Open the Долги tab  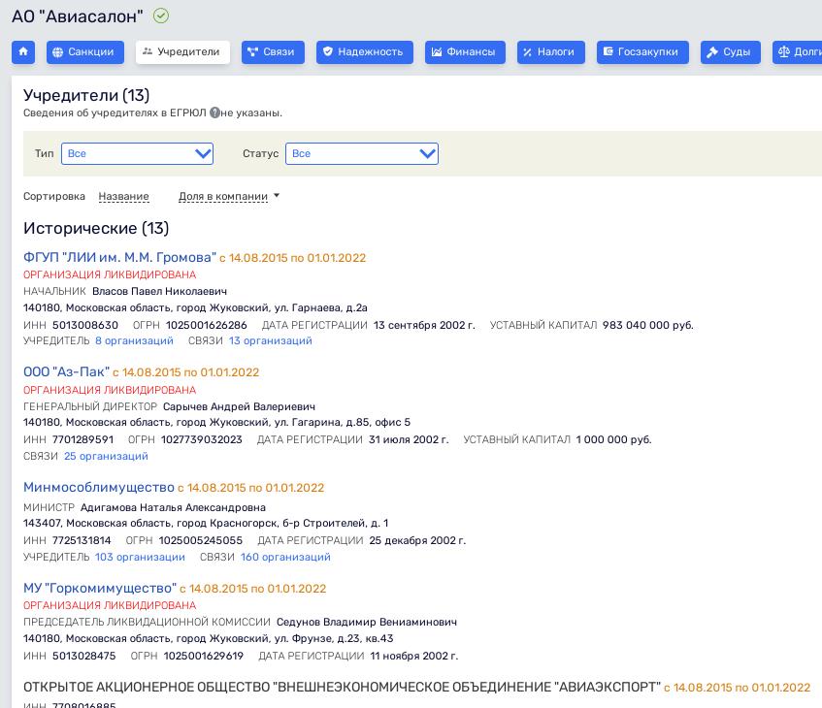click(797, 51)
